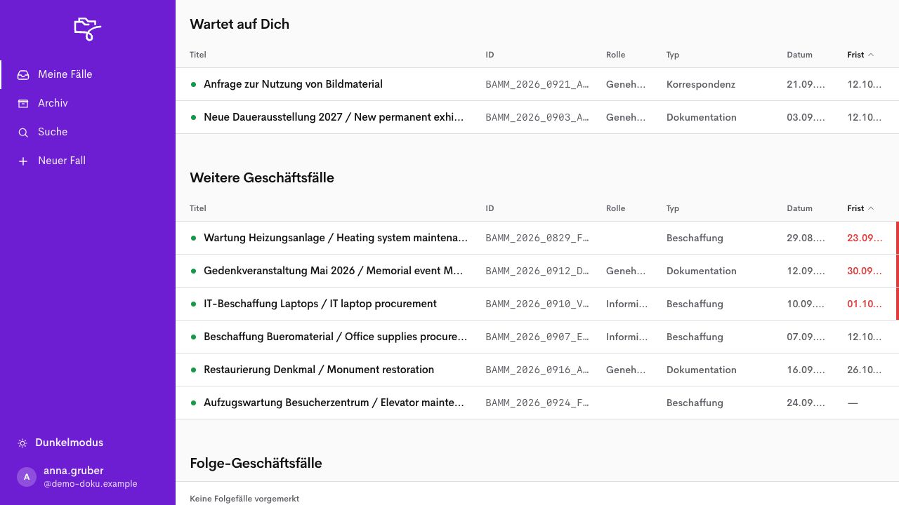
Task: Click overdue deadline 01.10… in red
Action: click(x=865, y=304)
